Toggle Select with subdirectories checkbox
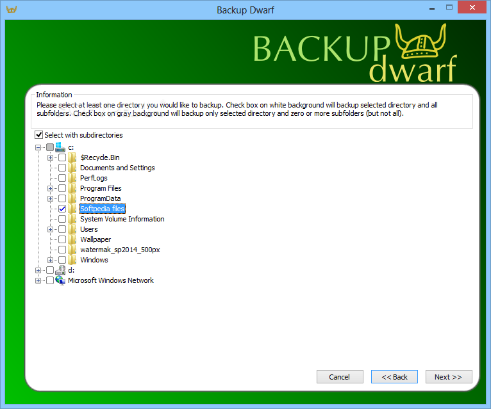 (38, 135)
